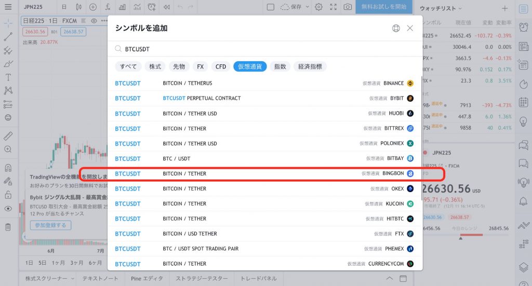
Task: Click the zoom in tool
Action: [8, 149]
